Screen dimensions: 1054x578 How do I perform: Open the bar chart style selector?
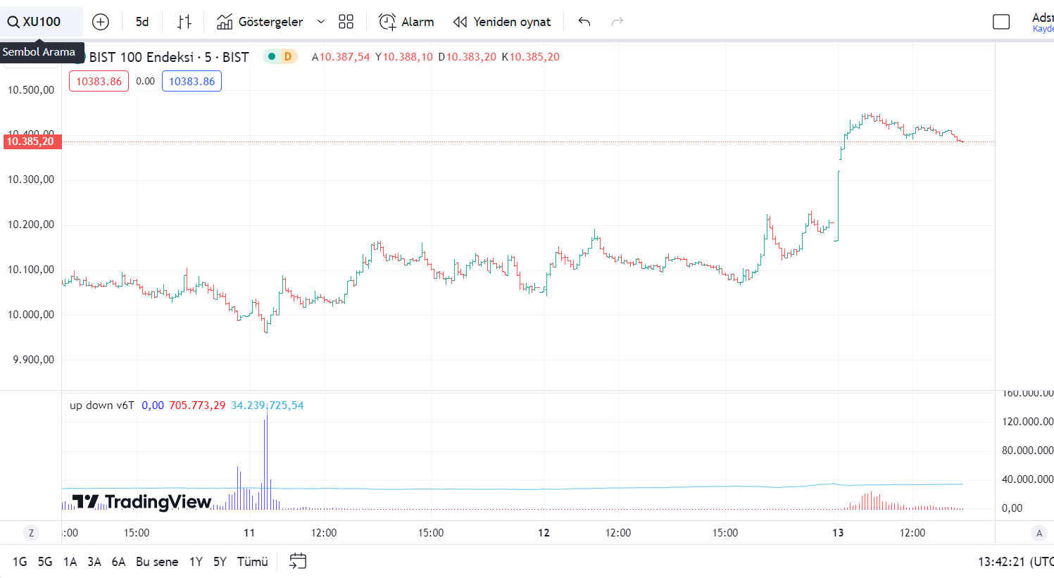184,22
